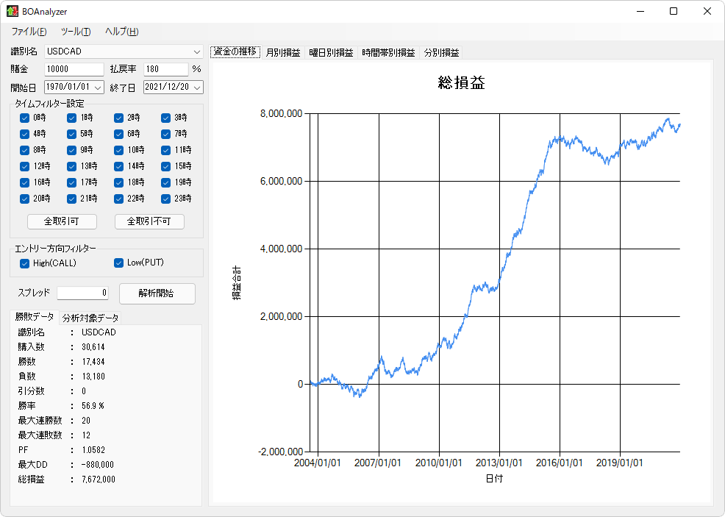
Task: Open the 開始日 date picker dropdown
Action: [x=98, y=87]
